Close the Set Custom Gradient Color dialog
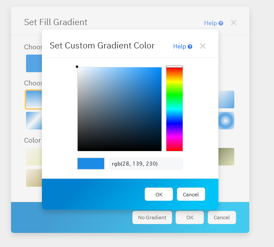 [x=203, y=46]
